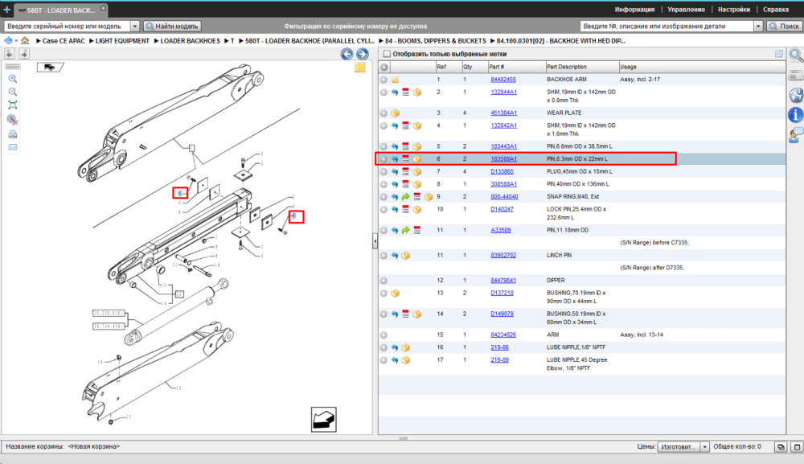Click the large return arrow in diagram corner
Image resolution: width=804 pixels, height=464 pixels.
(323, 420)
